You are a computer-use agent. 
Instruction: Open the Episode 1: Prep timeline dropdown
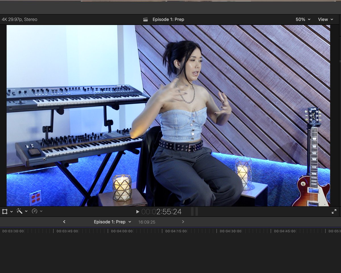pyautogui.click(x=113, y=222)
